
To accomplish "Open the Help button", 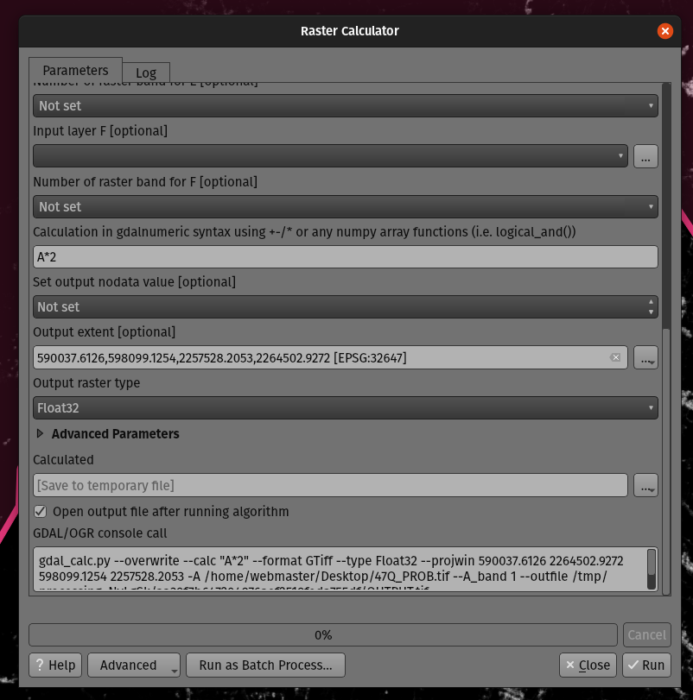I will pyautogui.click(x=55, y=665).
